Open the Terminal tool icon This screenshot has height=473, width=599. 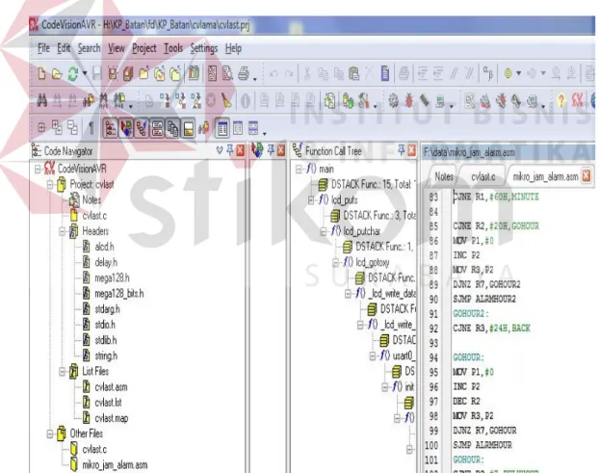(x=440, y=100)
